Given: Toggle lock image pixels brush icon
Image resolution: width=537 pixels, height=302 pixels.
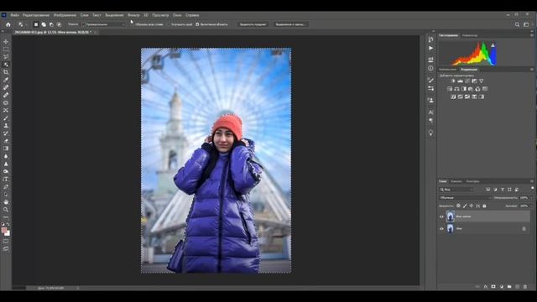Looking at the screenshot, I should pos(465,206).
